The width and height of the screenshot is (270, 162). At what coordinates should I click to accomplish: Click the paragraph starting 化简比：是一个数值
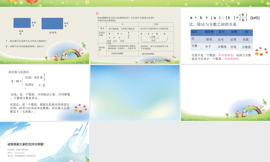coord(40,108)
